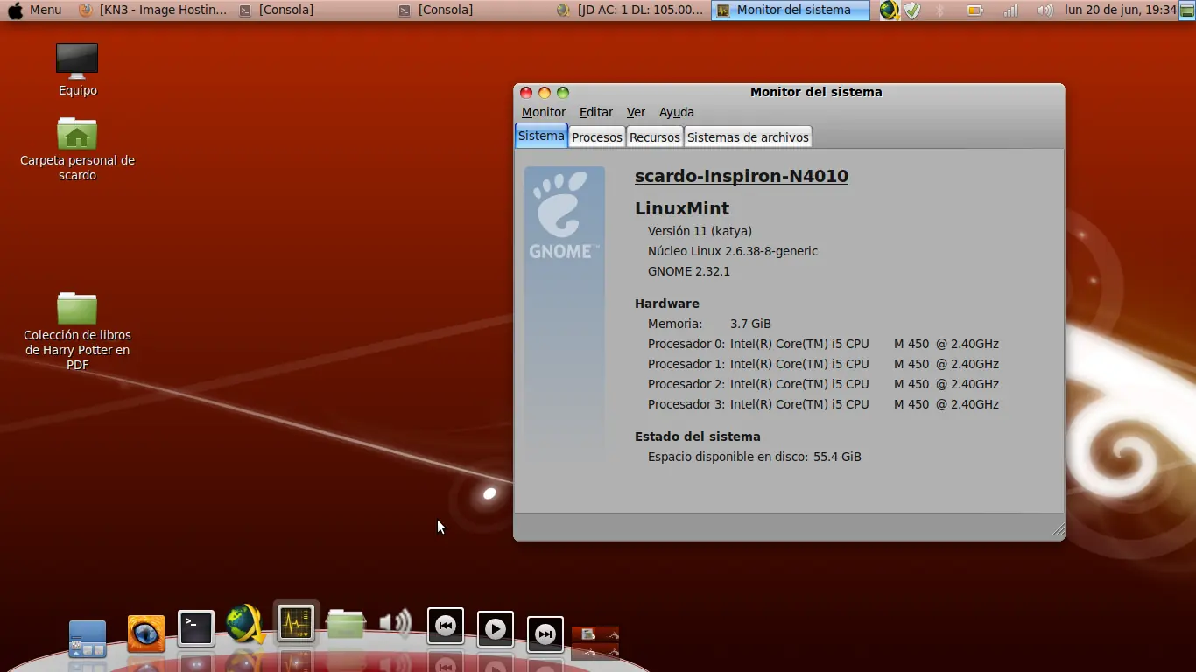Open the Apple logo Menu
This screenshot has width=1196, height=672.
[x=34, y=10]
